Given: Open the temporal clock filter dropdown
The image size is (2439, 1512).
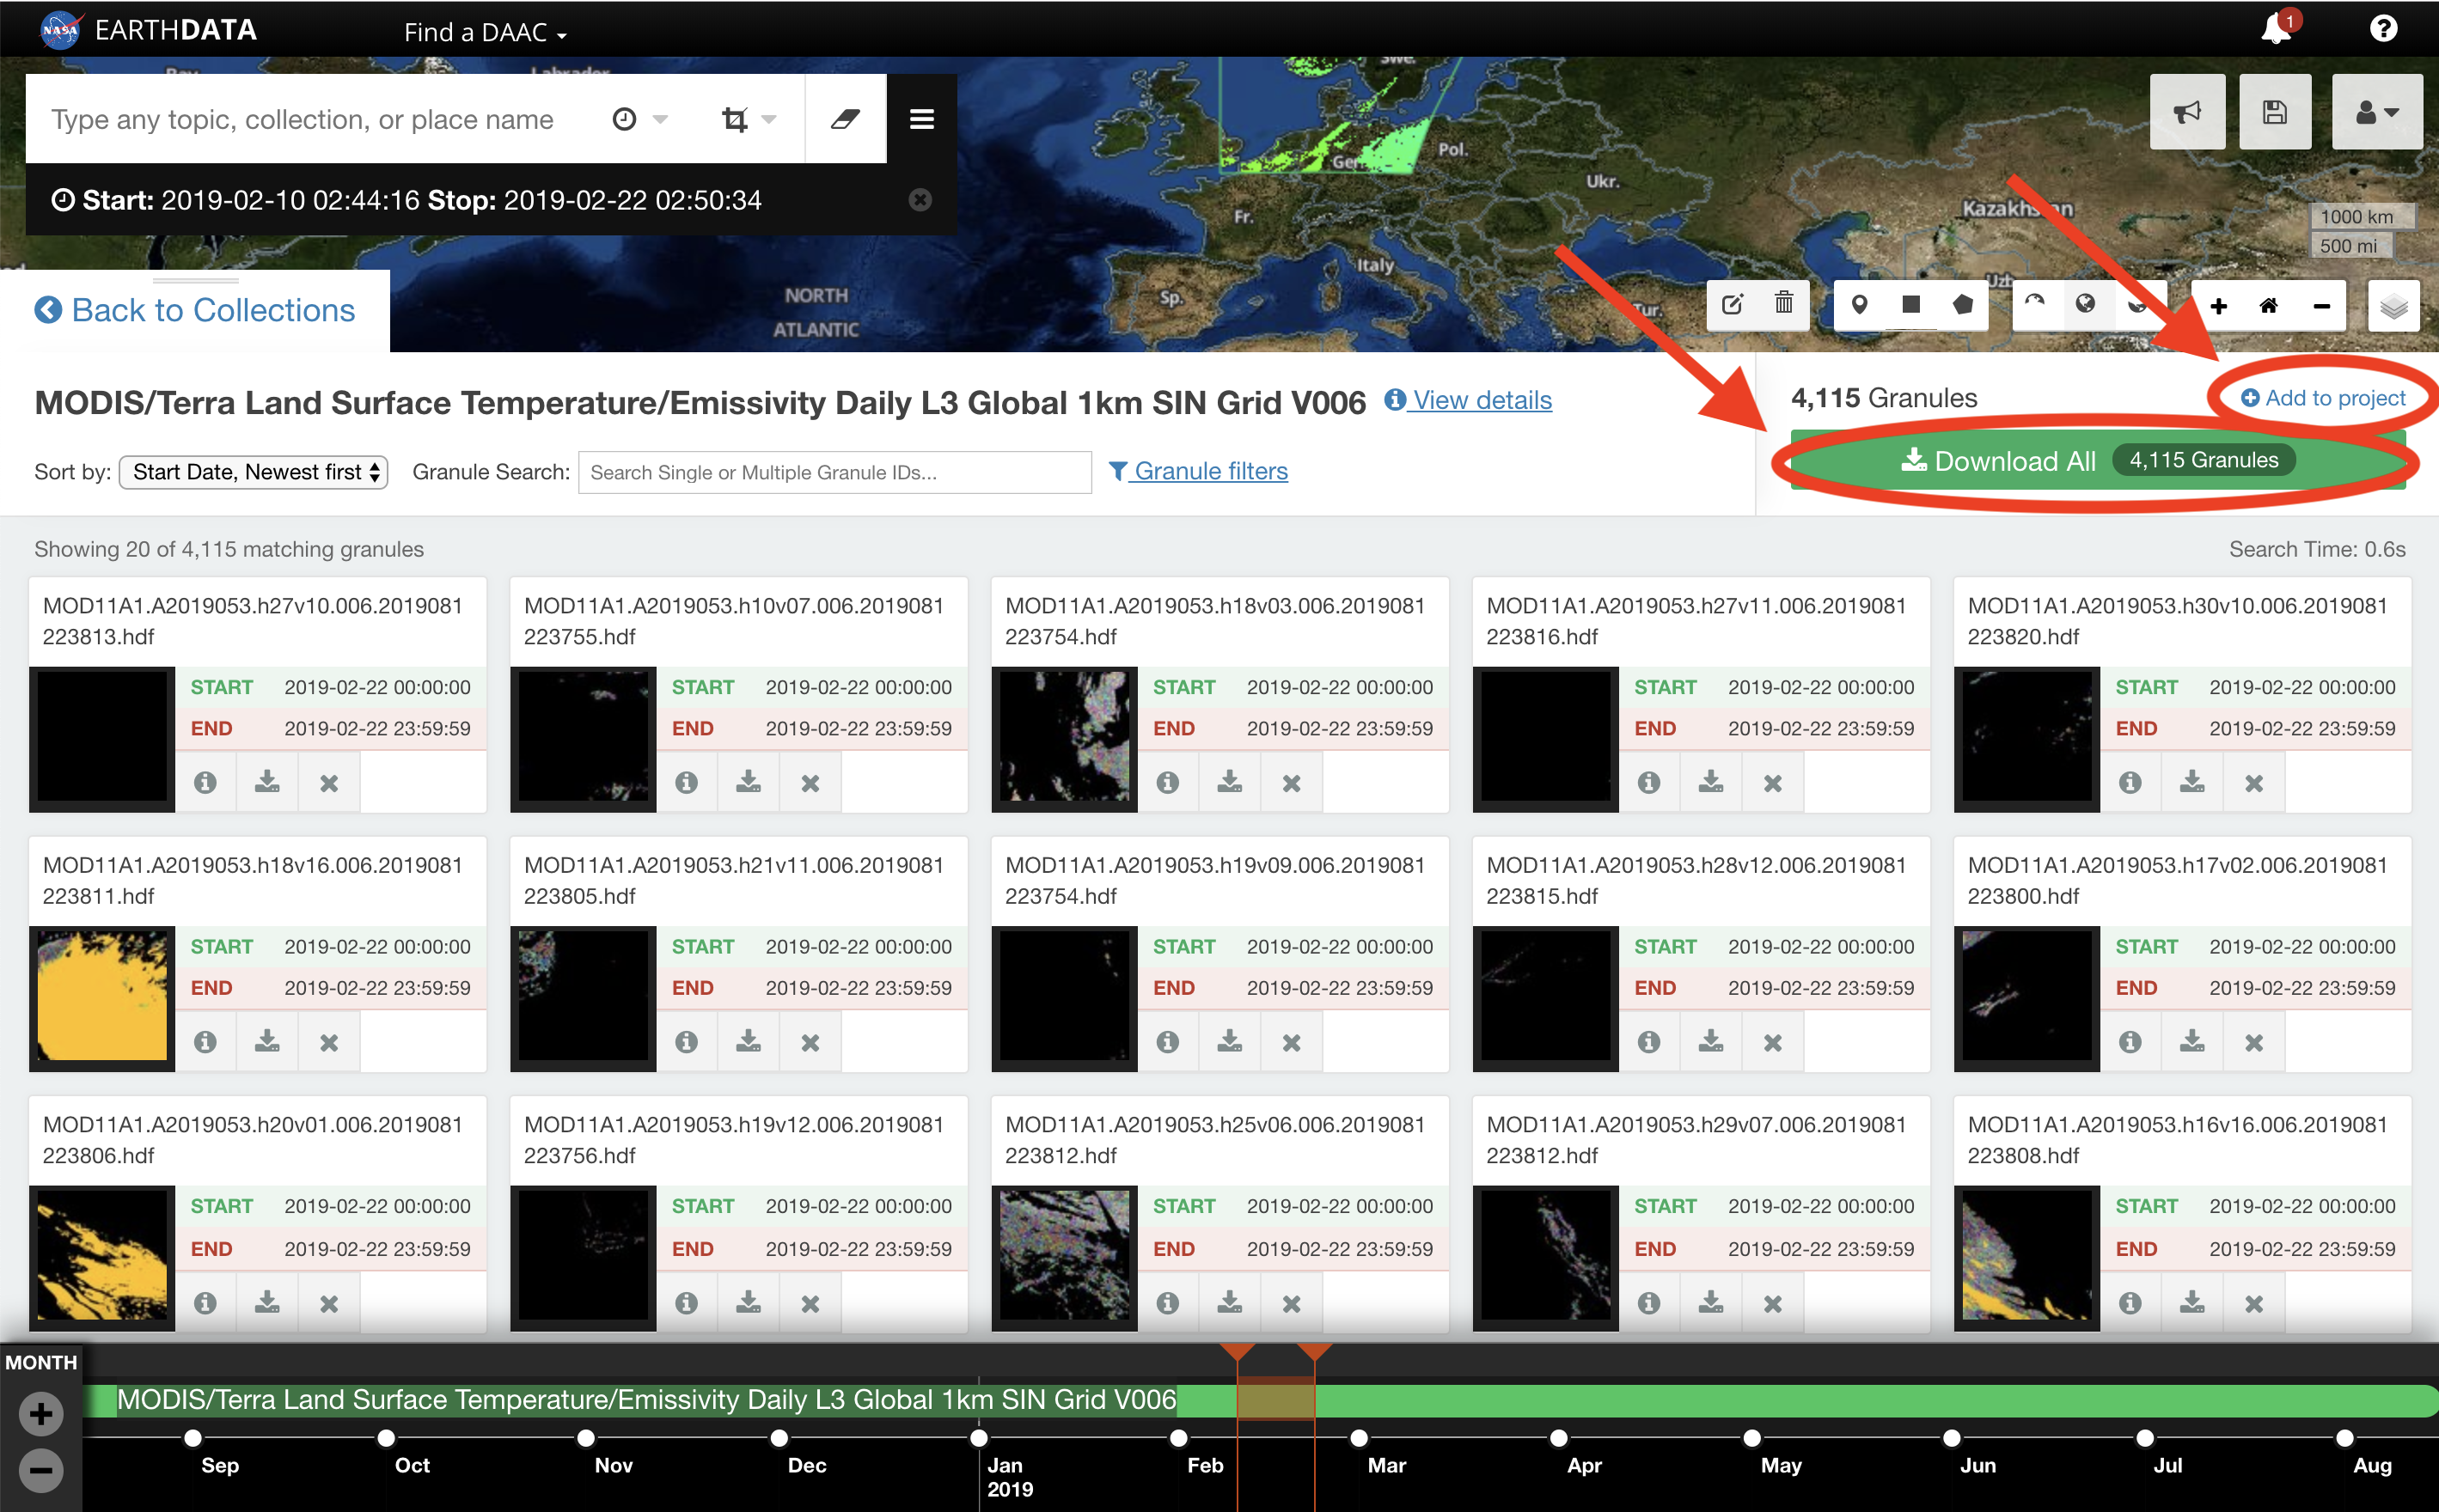Looking at the screenshot, I should (640, 119).
